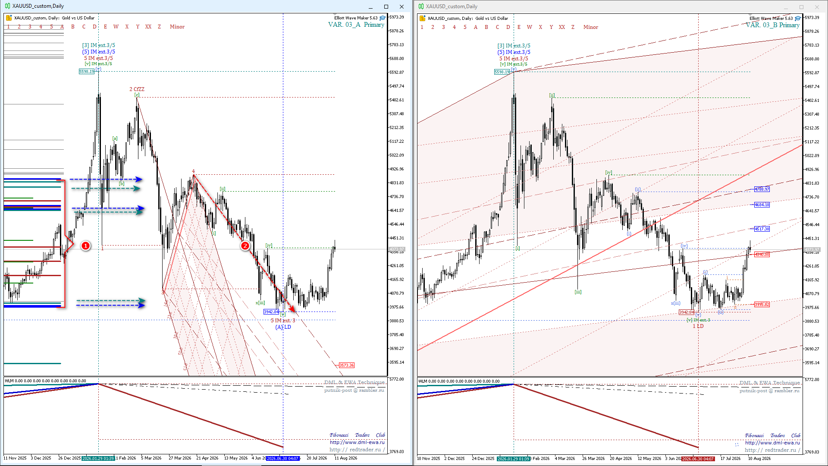Select wave label 3 in the VAR. 03_A chart
Viewport: 828px width, 466px height.
[30, 27]
